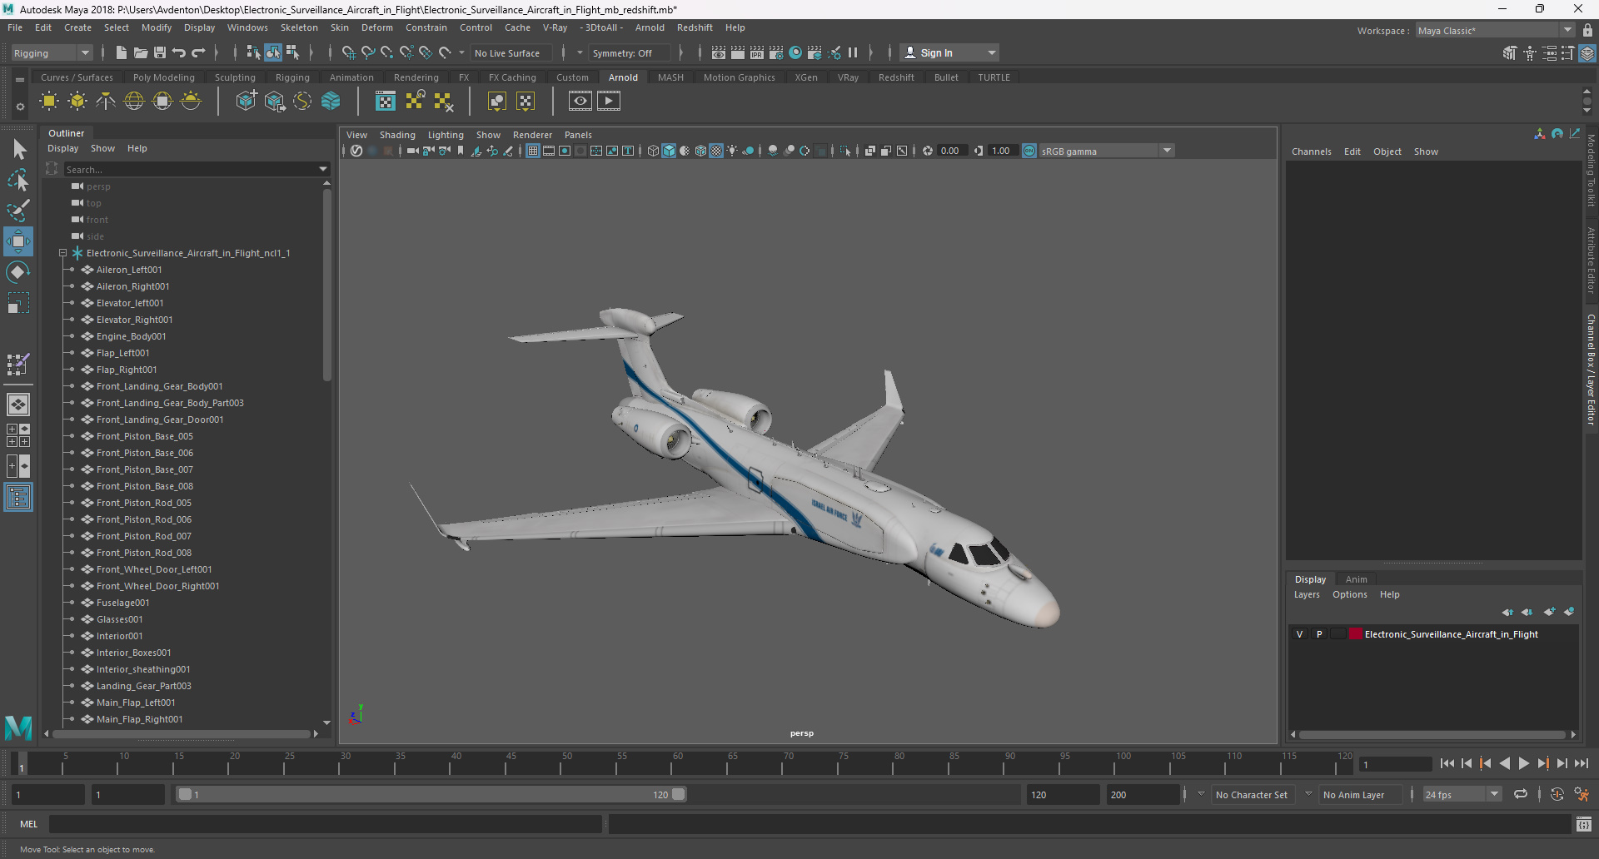Open the Skeleton menu

(299, 27)
